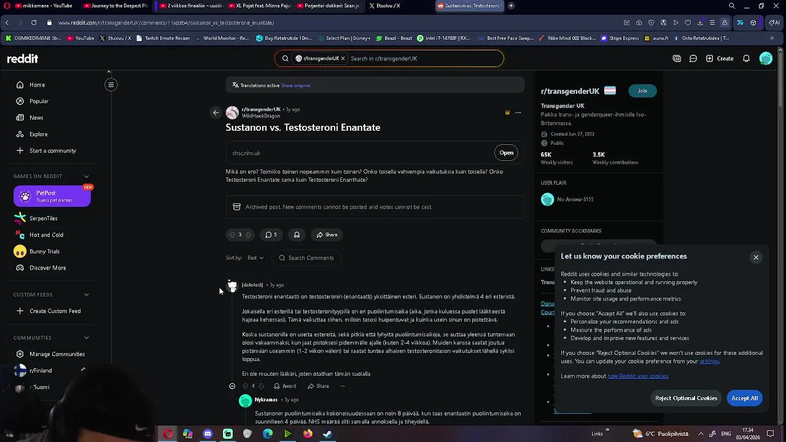Open Steam from the taskbar

(328, 434)
